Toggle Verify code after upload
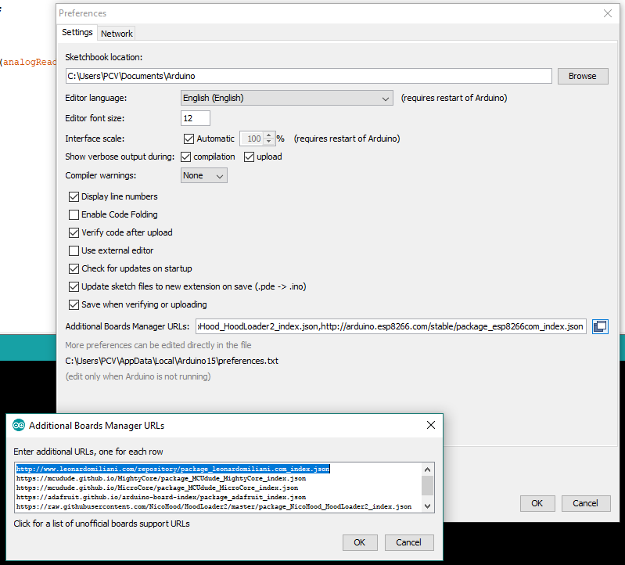The height and width of the screenshot is (565, 625). pyautogui.click(x=74, y=233)
